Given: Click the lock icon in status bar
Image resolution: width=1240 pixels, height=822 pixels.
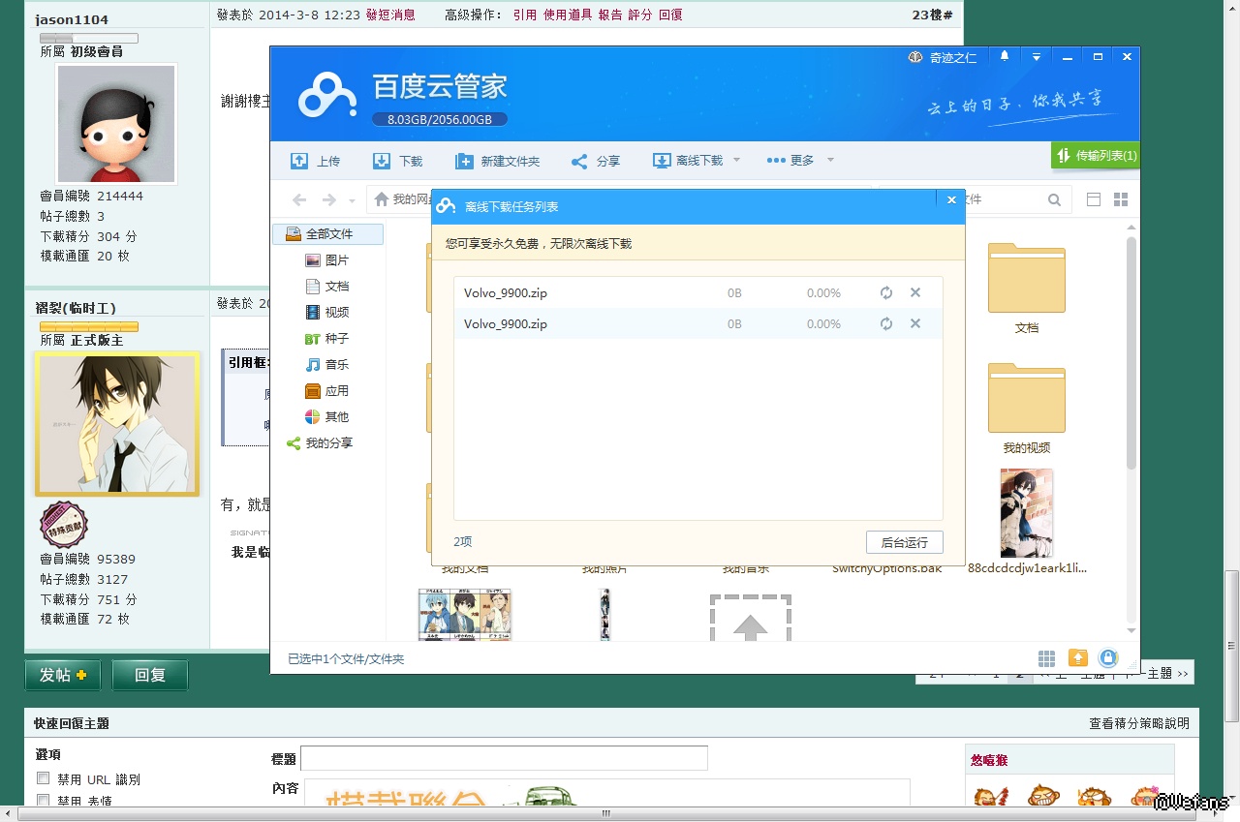Looking at the screenshot, I should point(1108,658).
